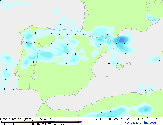Click the Mallorca island outline
The height and width of the screenshot is (125, 163).
point(119,67)
